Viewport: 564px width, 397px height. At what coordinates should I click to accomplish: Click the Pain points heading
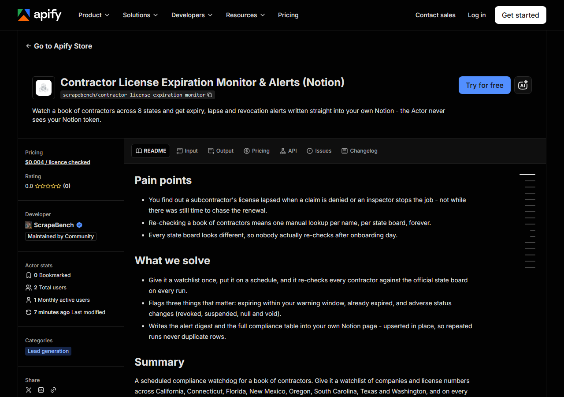click(163, 180)
